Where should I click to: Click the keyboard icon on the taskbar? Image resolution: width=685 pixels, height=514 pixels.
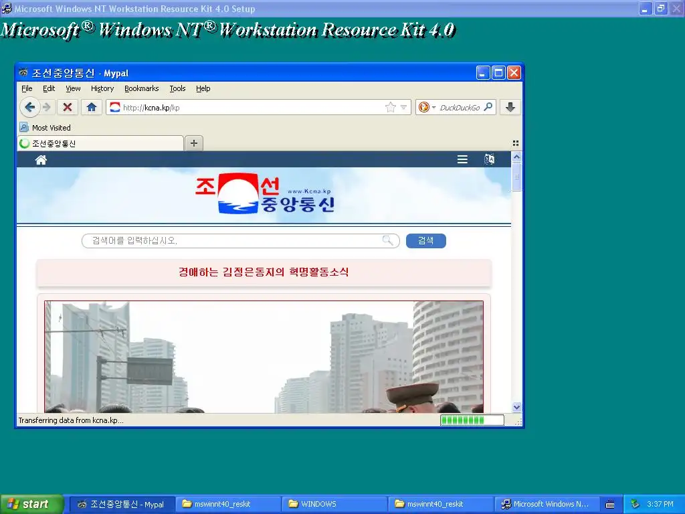pos(610,505)
